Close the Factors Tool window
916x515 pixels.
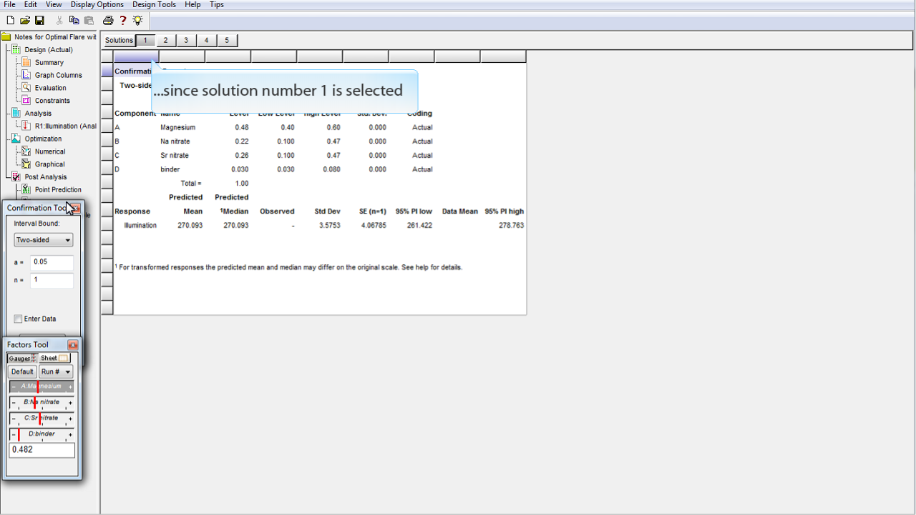tap(72, 345)
